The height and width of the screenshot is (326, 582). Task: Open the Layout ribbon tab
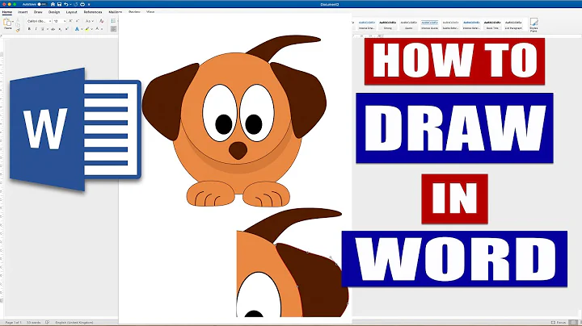click(x=72, y=12)
